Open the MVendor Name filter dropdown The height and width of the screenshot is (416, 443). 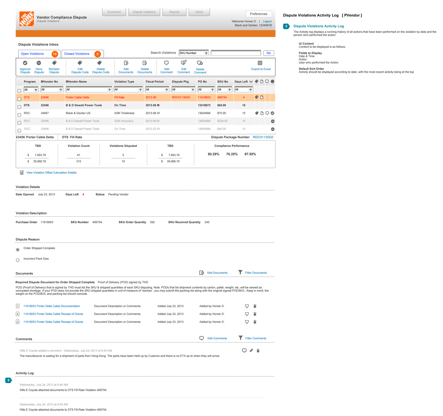tap(89, 90)
